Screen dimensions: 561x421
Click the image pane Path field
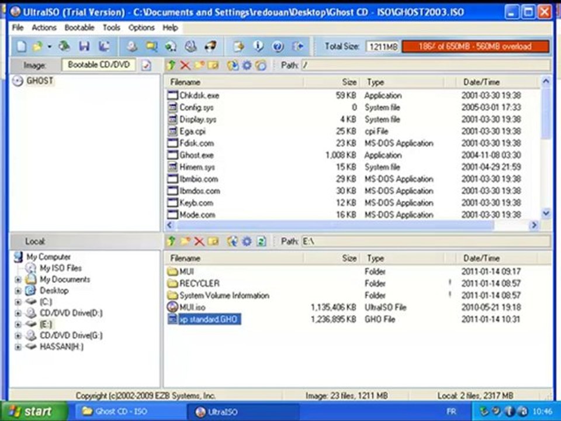coord(426,65)
